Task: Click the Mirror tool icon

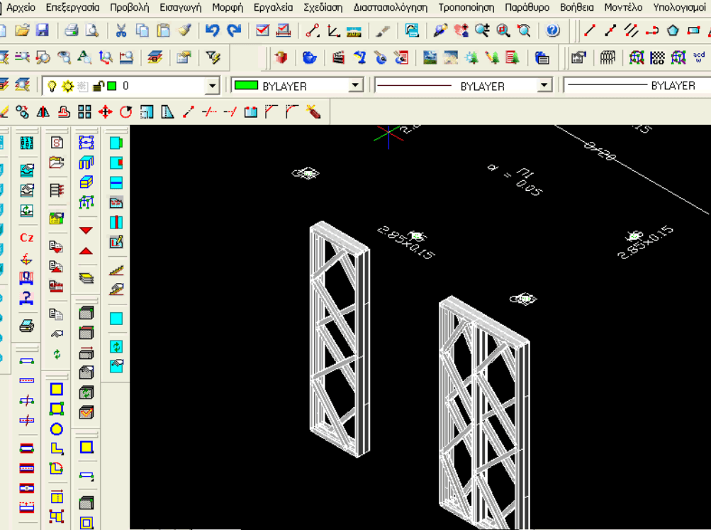Action: [43, 111]
